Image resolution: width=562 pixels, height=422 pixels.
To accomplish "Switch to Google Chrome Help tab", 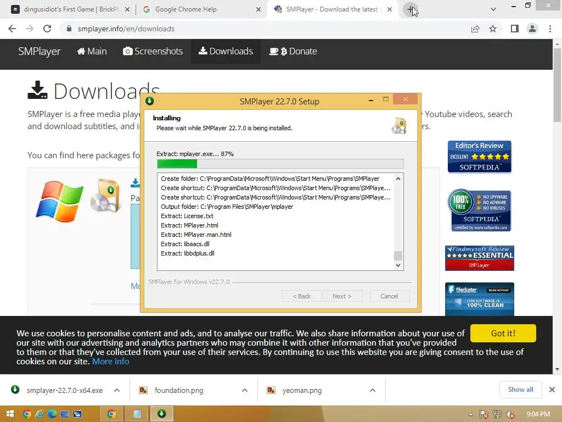I will [x=201, y=9].
